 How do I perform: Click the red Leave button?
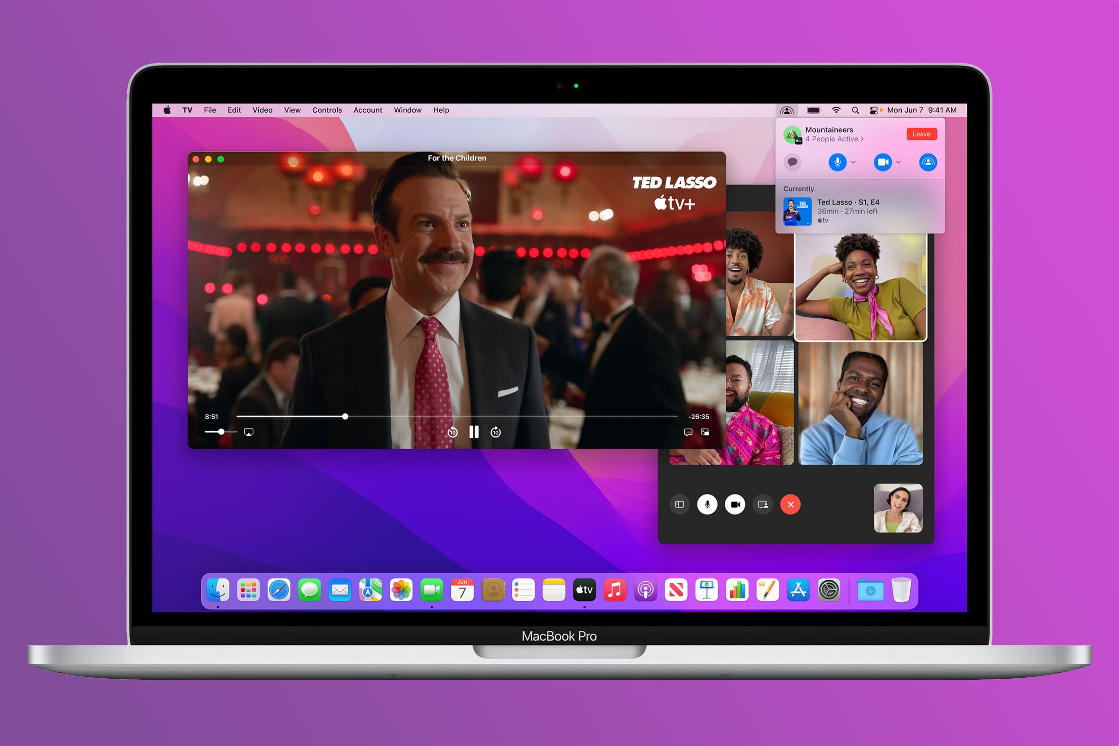[x=921, y=134]
